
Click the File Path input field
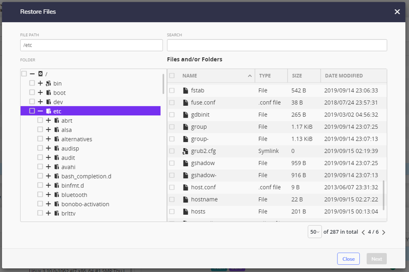point(92,45)
